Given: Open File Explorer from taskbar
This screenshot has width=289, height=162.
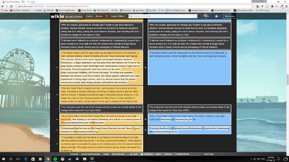Looking at the screenshot, I should point(84,159).
